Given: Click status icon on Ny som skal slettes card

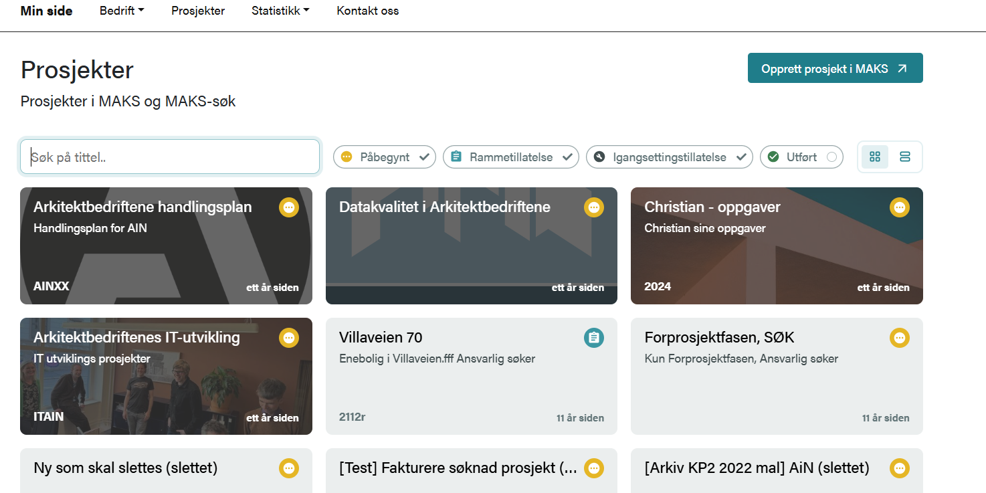Looking at the screenshot, I should tap(289, 468).
